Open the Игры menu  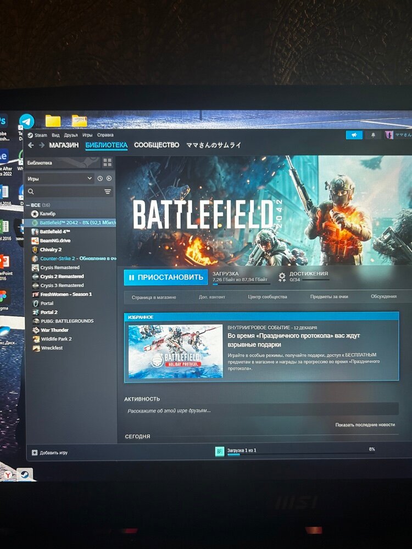[87, 135]
